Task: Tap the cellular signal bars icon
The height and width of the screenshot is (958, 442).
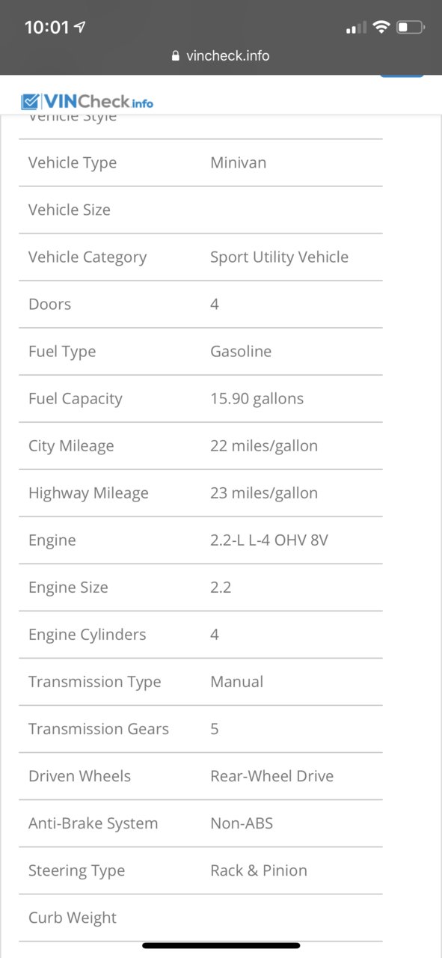Action: click(356, 28)
